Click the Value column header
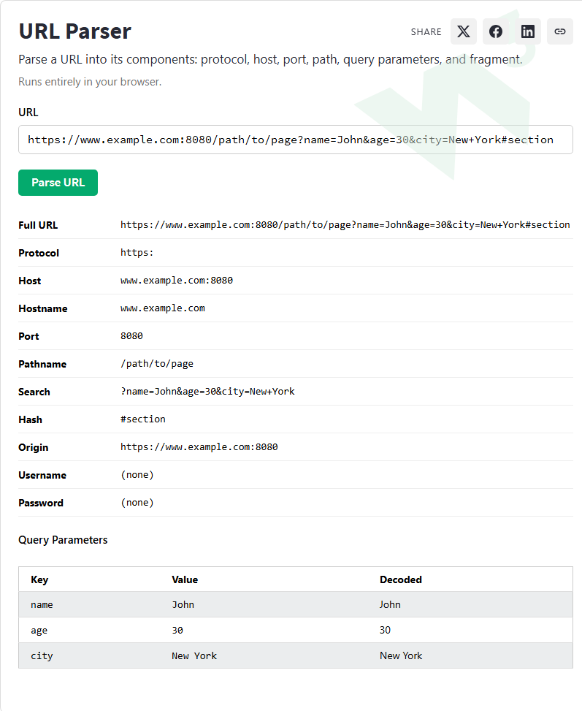Viewport: 582px width, 711px height. [x=185, y=579]
